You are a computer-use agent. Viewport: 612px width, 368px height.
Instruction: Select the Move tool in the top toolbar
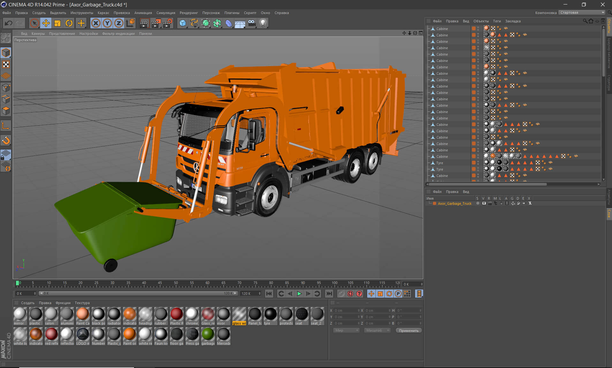point(46,23)
